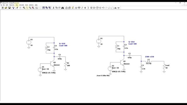
Task: Select the Diode placement tool
Action: click(x=91, y=8)
